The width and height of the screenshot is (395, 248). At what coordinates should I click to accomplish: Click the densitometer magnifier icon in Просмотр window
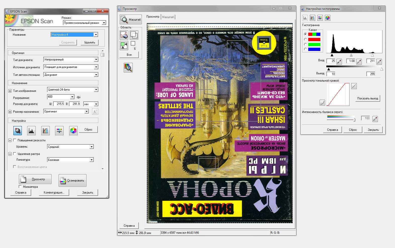coord(128,68)
